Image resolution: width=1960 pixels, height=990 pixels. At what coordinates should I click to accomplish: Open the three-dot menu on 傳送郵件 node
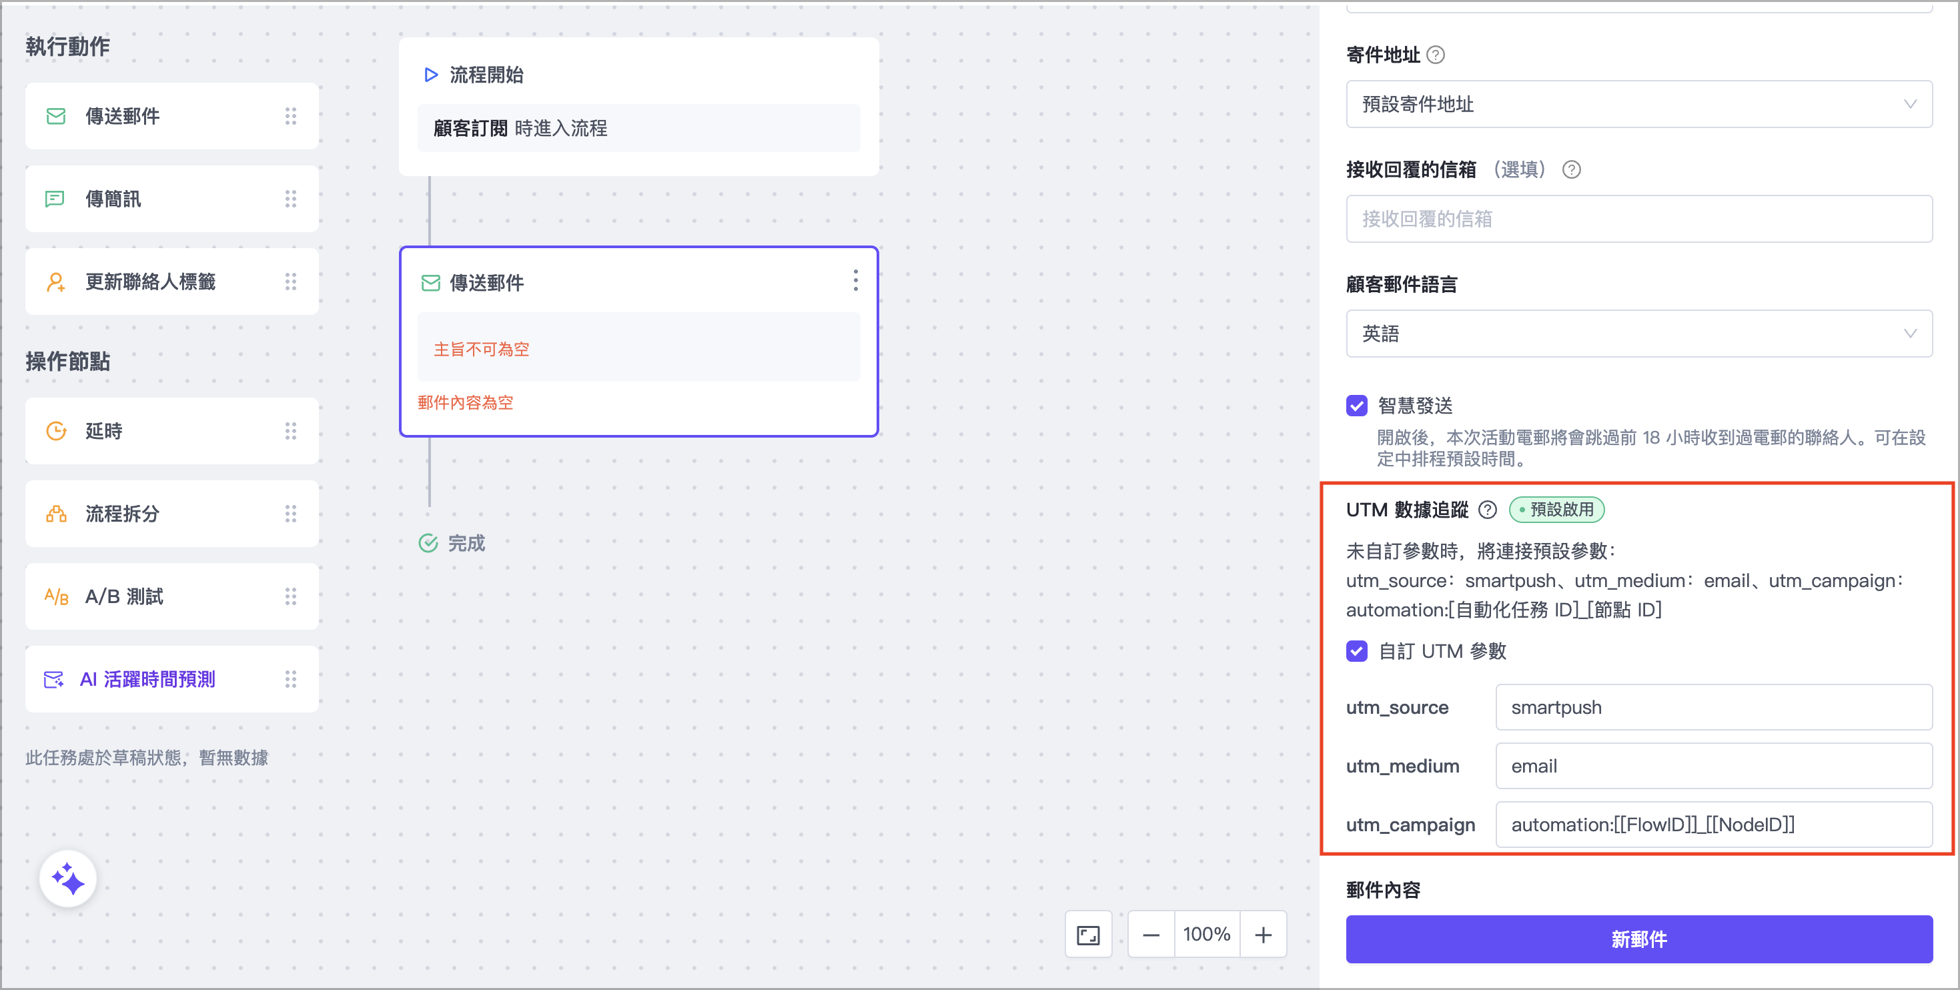pos(855,281)
